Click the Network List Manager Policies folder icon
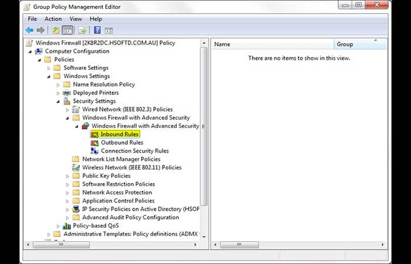This screenshot has height=264, width=411. point(76,159)
